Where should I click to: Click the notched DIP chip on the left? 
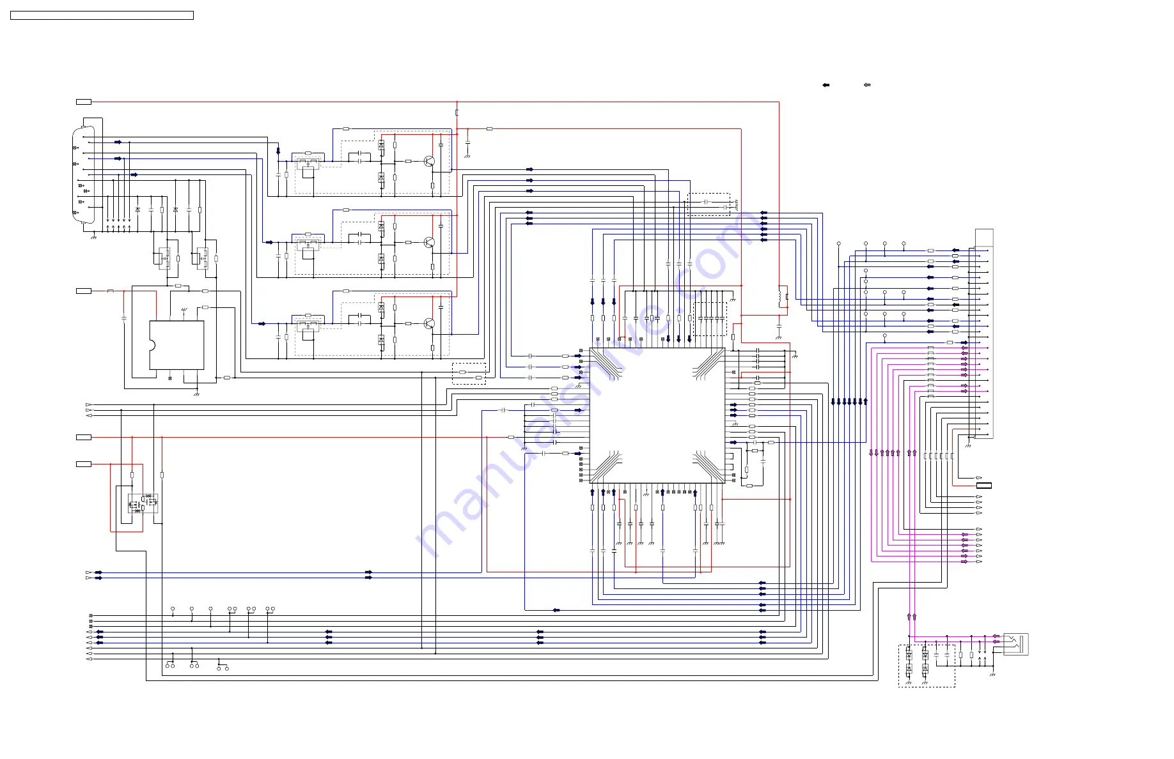(176, 345)
